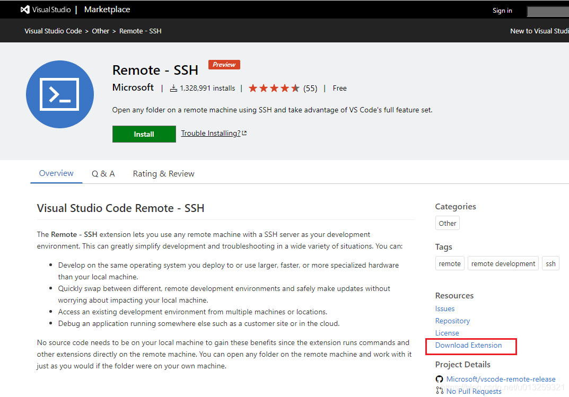This screenshot has width=569, height=397.
Task: Open the License resource link
Action: click(447, 333)
